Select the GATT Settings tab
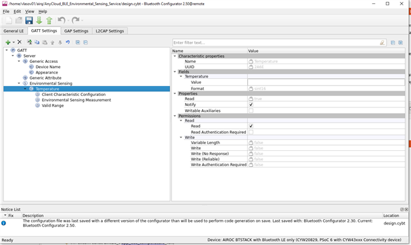This screenshot has width=411, height=245. (x=44, y=30)
